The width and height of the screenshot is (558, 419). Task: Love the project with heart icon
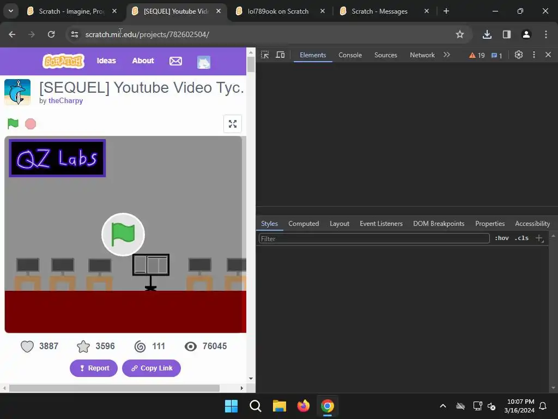pyautogui.click(x=27, y=346)
